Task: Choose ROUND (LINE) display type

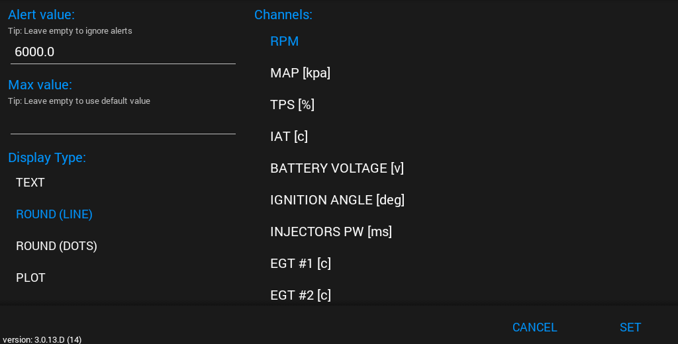Action: click(54, 214)
